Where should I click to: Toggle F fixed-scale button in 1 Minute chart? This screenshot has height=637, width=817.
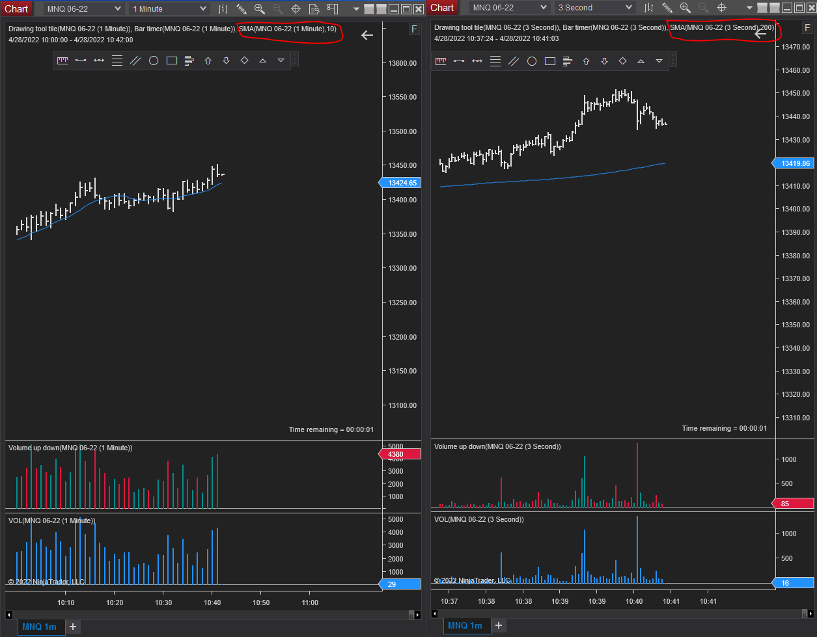pyautogui.click(x=414, y=29)
